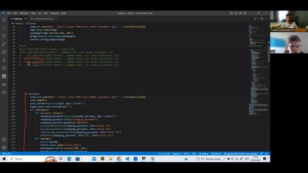This screenshot has height=173, width=308.
Task: Select Андрей Александрович's video thumbnail
Action: pyautogui.click(x=289, y=21)
